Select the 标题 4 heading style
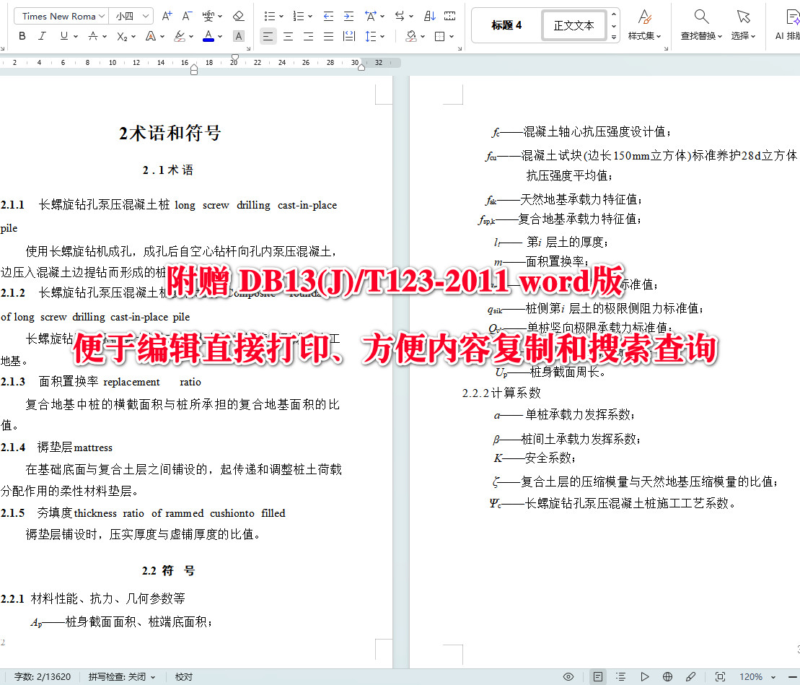Image resolution: width=800 pixels, height=685 pixels. click(506, 25)
